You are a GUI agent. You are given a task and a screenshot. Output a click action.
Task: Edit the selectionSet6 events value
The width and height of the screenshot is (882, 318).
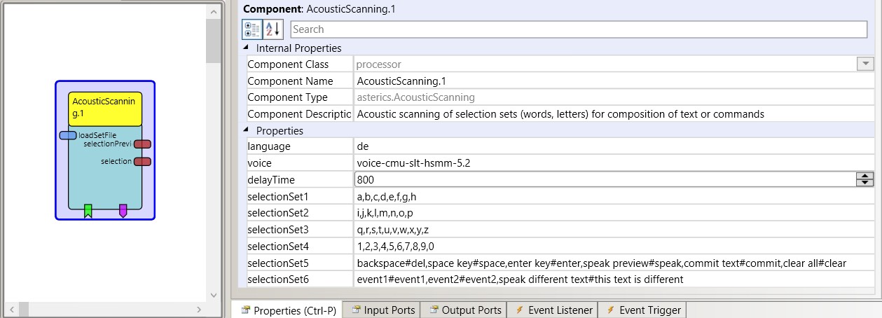(614, 279)
